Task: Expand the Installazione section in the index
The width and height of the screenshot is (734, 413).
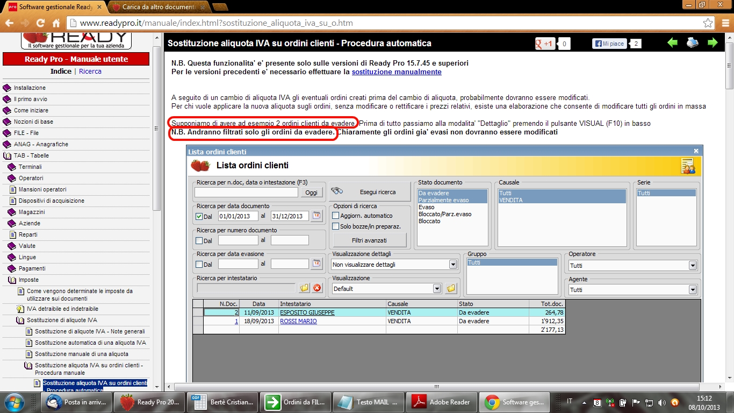Action: point(7,88)
